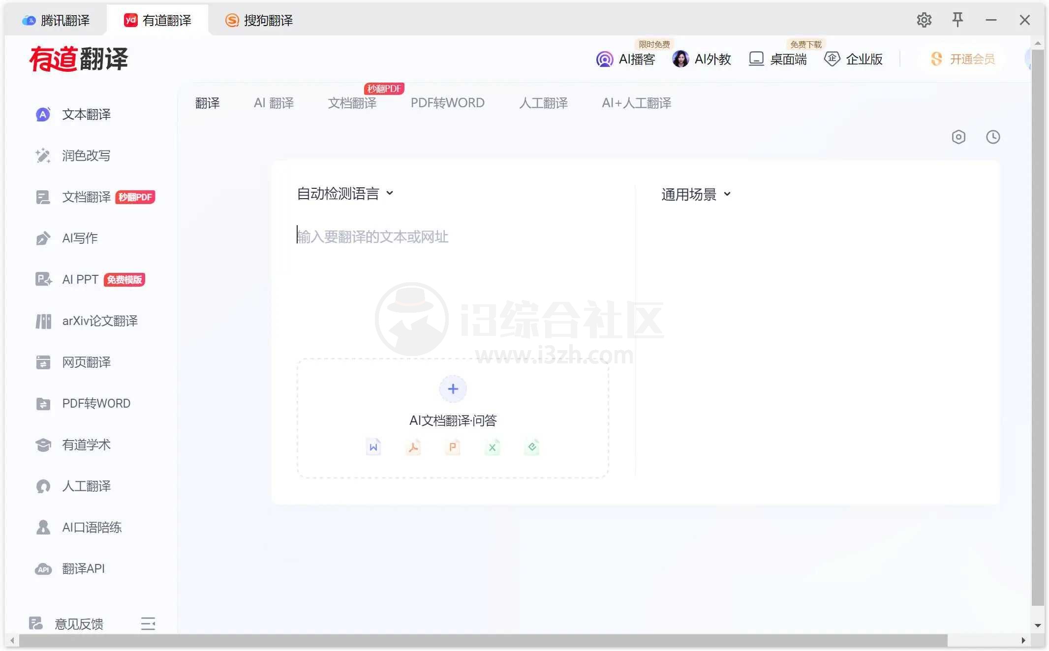Image resolution: width=1049 pixels, height=651 pixels.
Task: Click 人工翻译 headset icon in sidebar
Action: [43, 486]
